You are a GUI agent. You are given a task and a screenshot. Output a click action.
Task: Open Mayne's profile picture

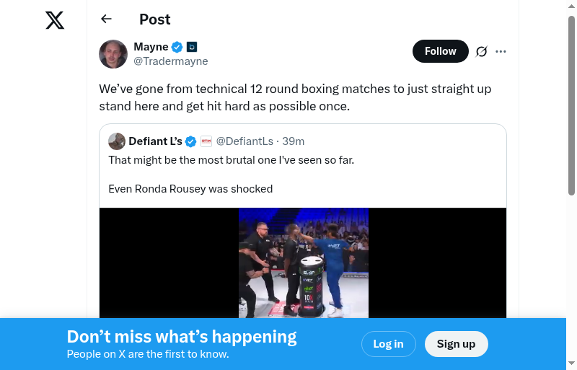113,54
